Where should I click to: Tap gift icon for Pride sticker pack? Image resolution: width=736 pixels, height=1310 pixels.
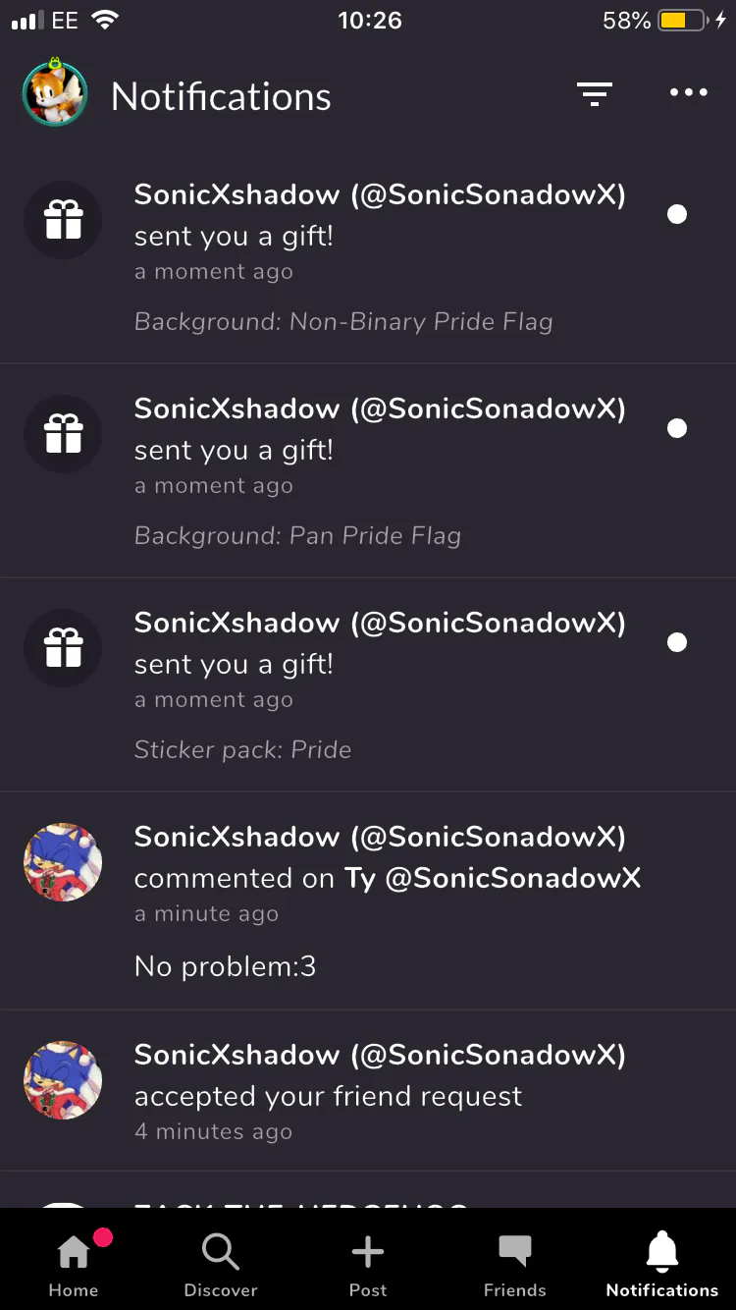tap(63, 648)
